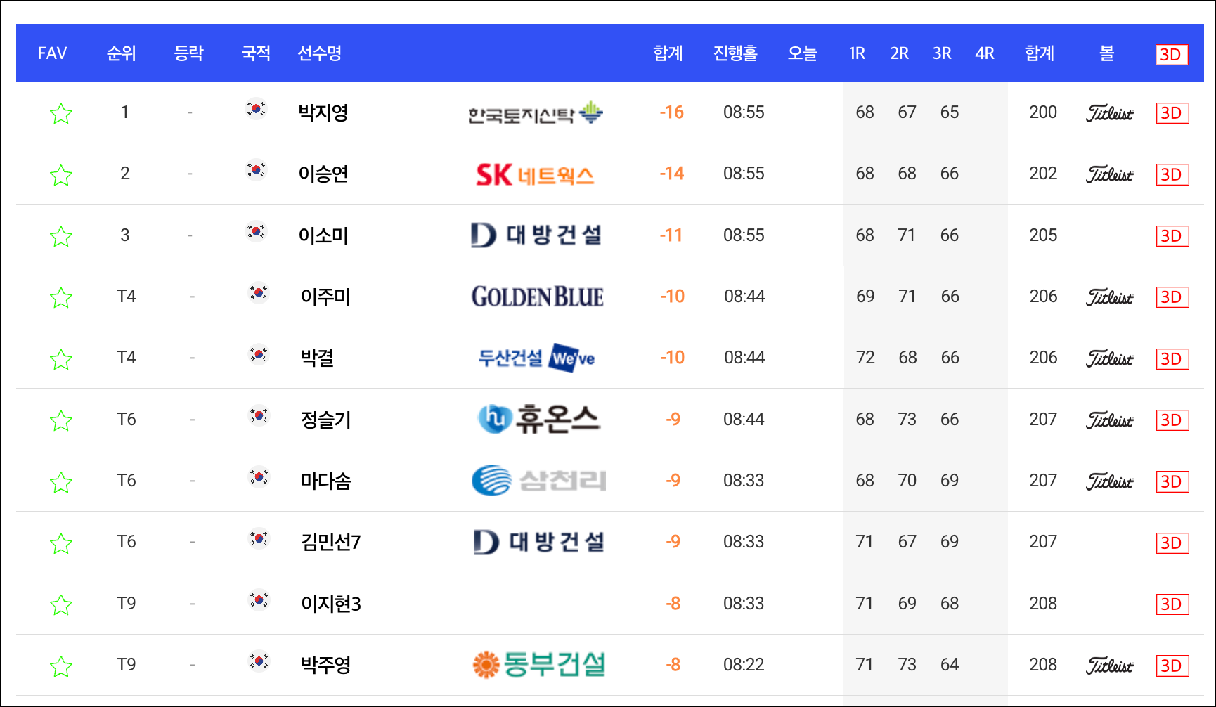This screenshot has width=1216, height=707.
Task: Click the SK네트웍스 sponsor logo
Action: (x=535, y=174)
